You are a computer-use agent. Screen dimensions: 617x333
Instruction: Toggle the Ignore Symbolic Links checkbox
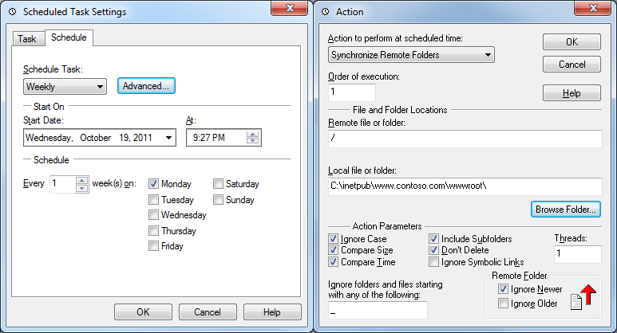(434, 262)
